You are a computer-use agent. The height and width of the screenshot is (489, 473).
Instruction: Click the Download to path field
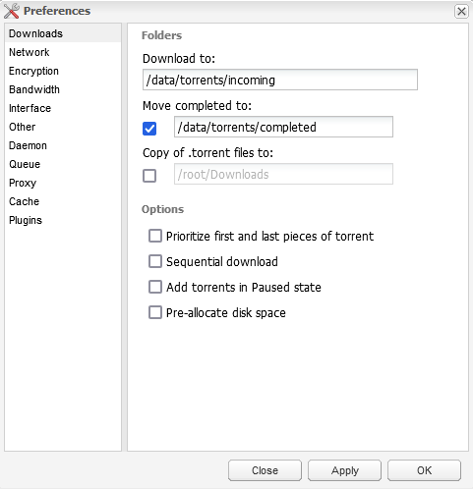coord(280,80)
